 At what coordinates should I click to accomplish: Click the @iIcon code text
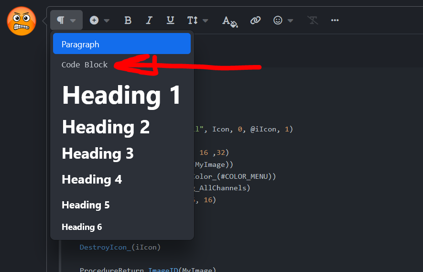coord(265,129)
